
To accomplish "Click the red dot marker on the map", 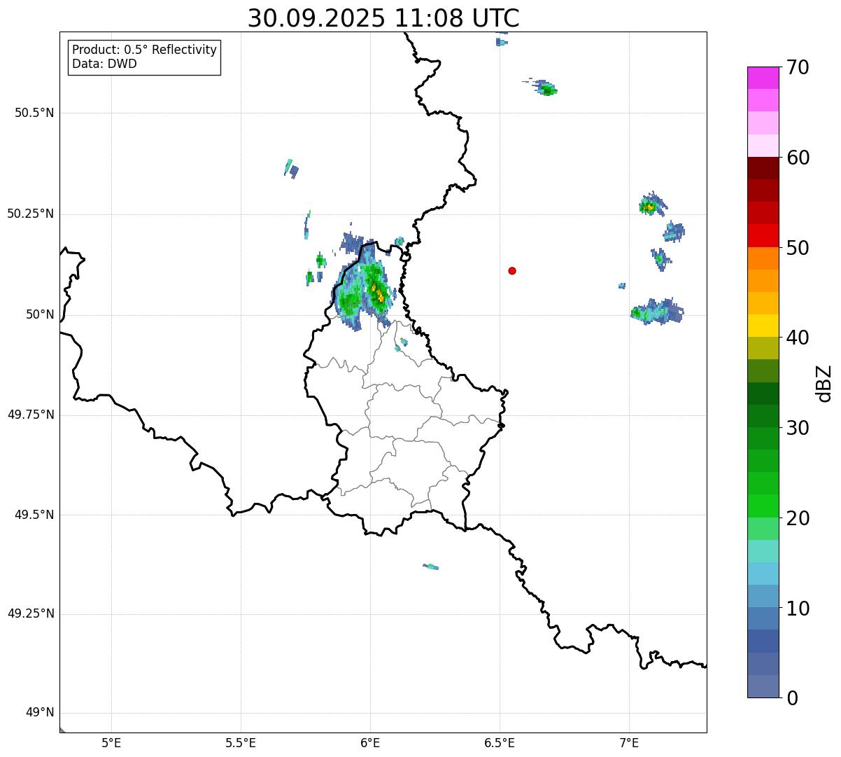I will [512, 270].
